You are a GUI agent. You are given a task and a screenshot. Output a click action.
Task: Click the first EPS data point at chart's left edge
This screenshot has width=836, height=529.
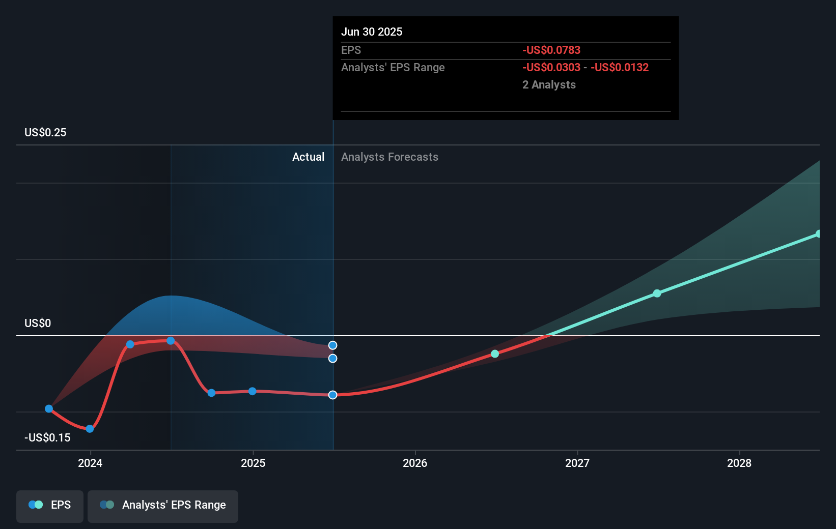pos(49,408)
